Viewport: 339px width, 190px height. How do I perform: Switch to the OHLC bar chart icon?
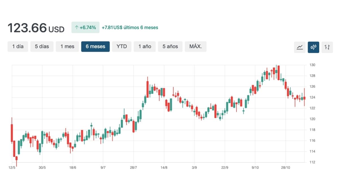327,47
